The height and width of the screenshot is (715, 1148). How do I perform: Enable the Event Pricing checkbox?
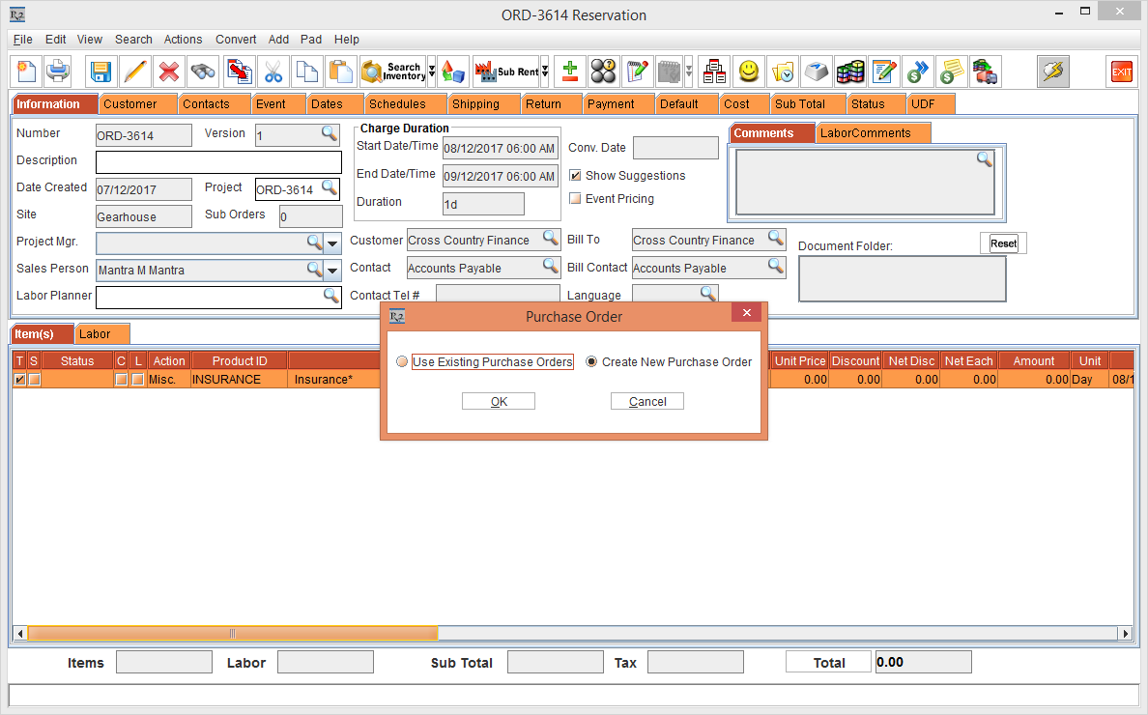(x=576, y=199)
